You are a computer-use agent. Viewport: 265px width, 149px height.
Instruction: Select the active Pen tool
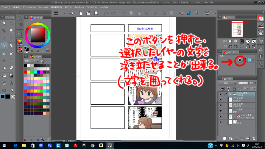click(x=4, y=46)
